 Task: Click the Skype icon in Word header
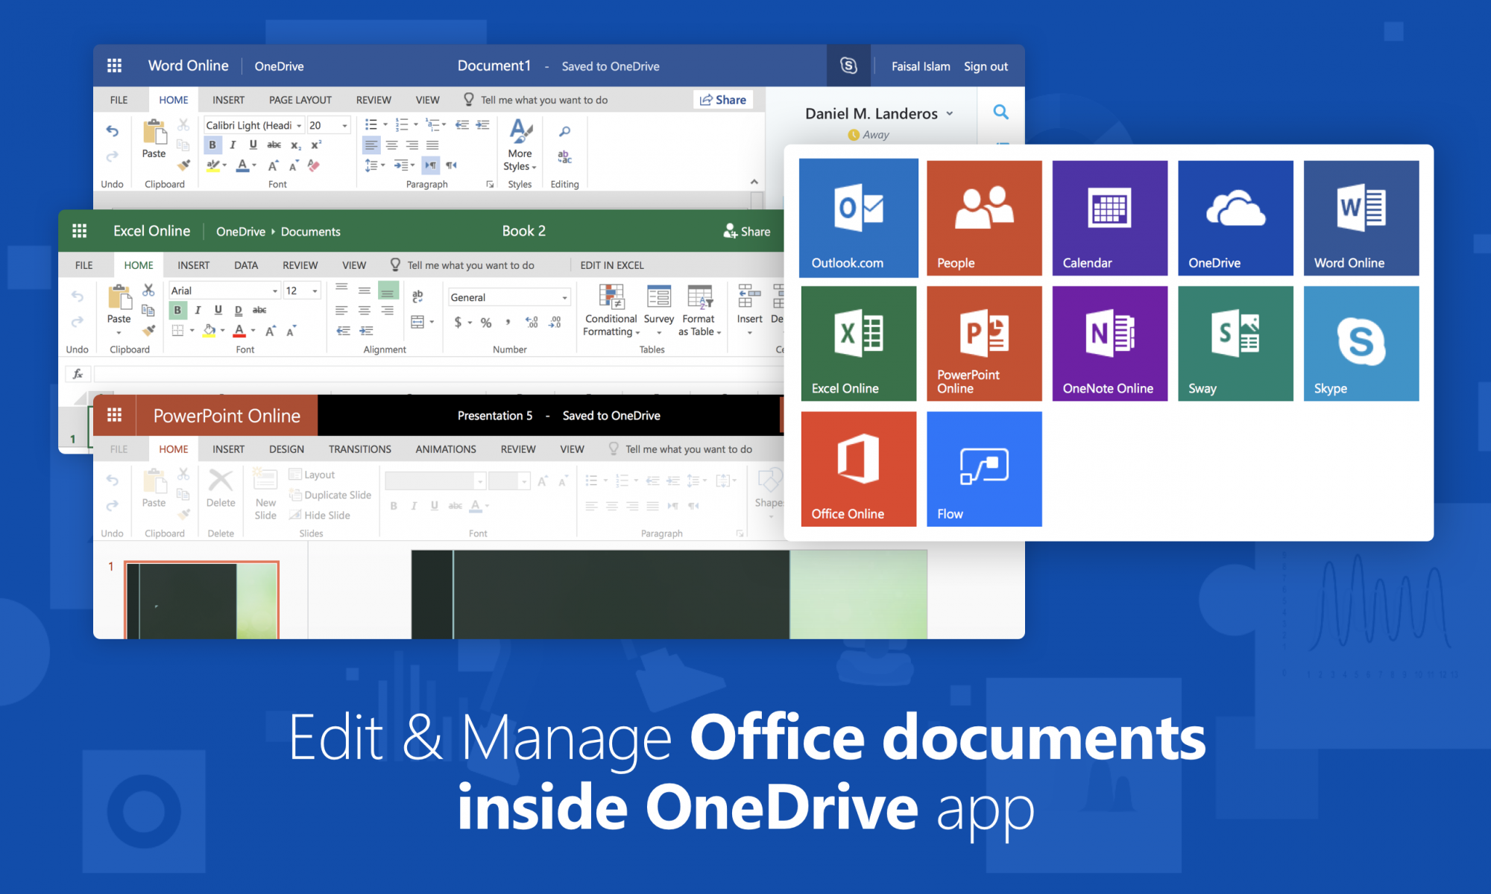(848, 66)
